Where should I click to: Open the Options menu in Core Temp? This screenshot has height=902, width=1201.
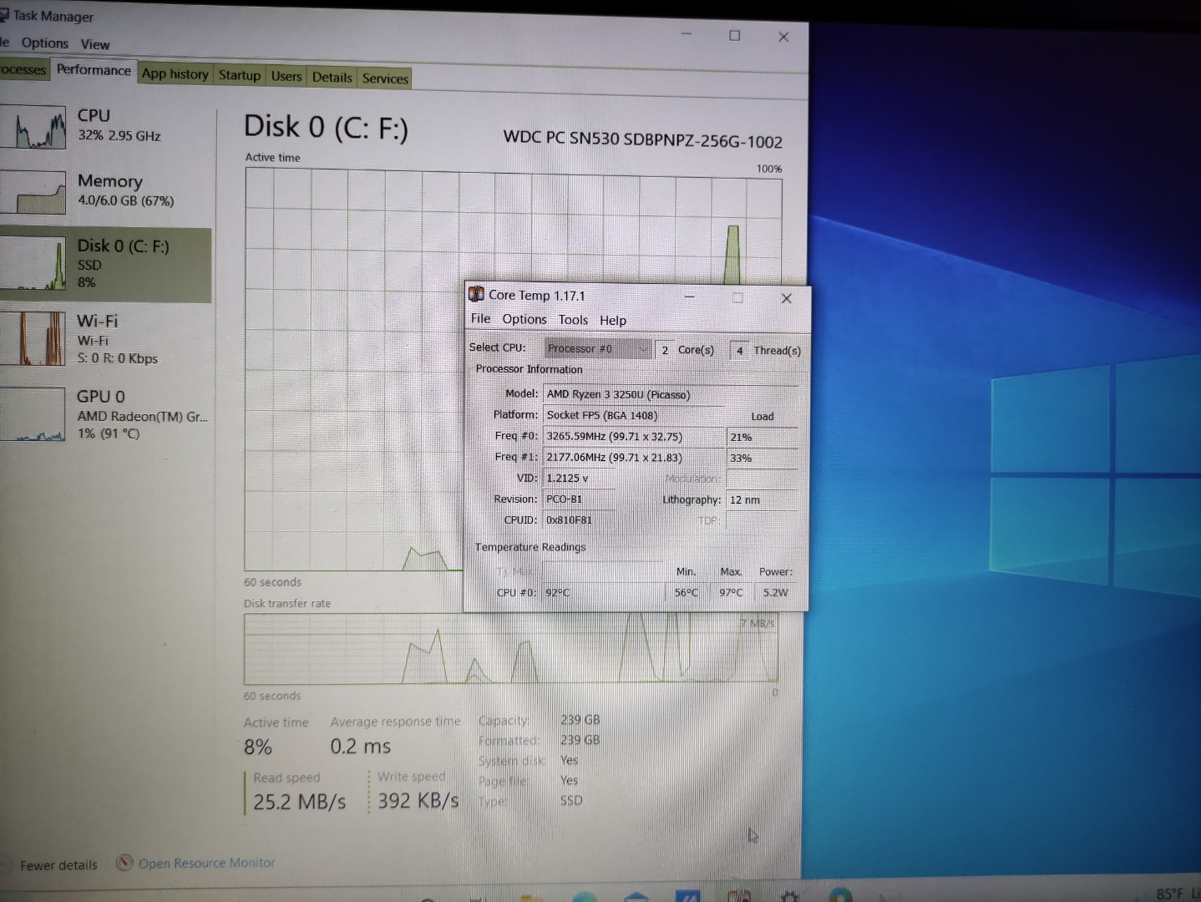pyautogui.click(x=524, y=319)
